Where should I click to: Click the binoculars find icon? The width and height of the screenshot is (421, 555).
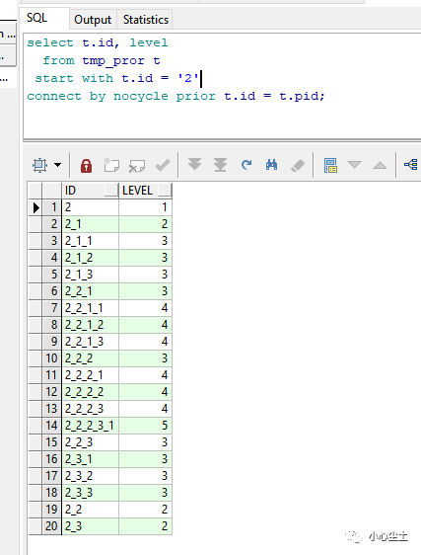(271, 165)
